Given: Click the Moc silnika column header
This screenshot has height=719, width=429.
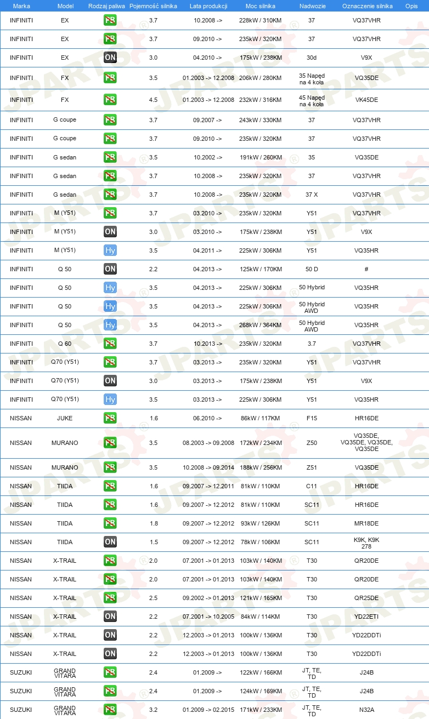Looking at the screenshot, I should [x=261, y=5].
